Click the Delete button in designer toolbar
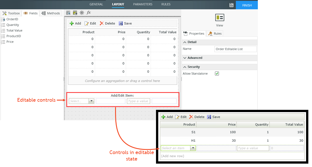Viewport: 312px width, 167px height. click(x=107, y=23)
